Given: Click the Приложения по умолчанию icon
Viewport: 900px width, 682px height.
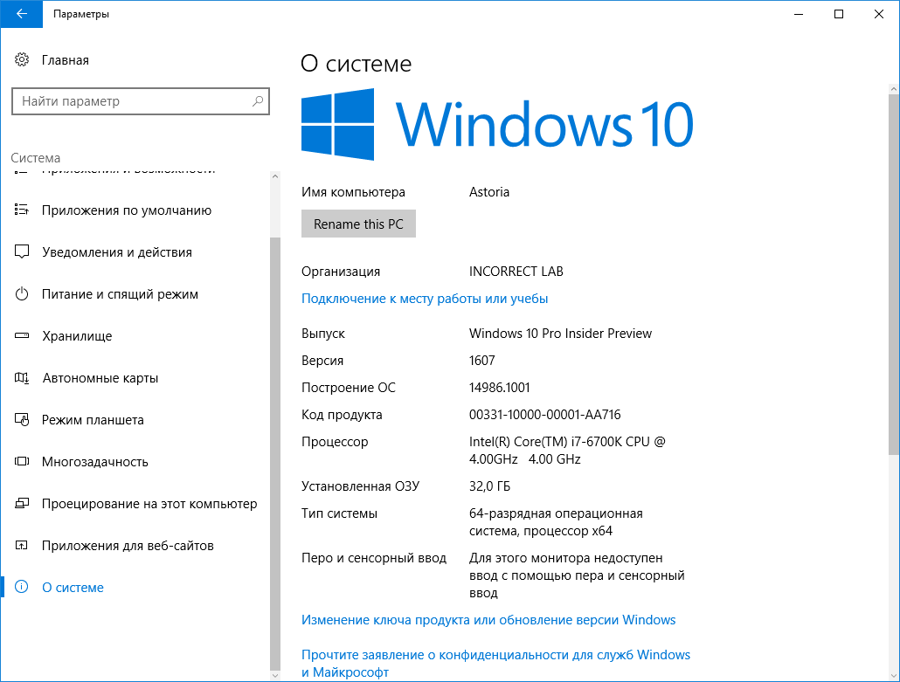Looking at the screenshot, I should click(x=22, y=210).
